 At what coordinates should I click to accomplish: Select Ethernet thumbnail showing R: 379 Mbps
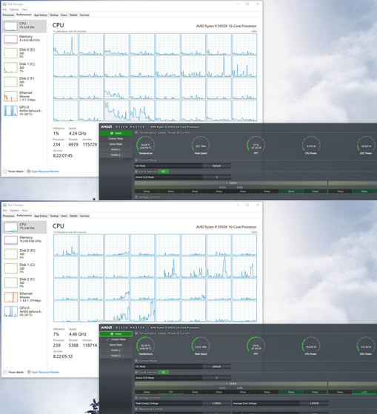click(24, 297)
